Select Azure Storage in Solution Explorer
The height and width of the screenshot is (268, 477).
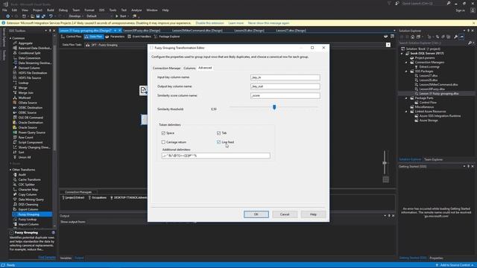(429, 121)
